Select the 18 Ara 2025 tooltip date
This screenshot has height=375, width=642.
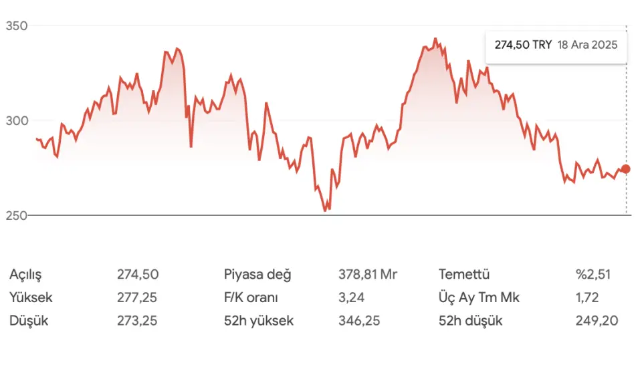coord(587,45)
